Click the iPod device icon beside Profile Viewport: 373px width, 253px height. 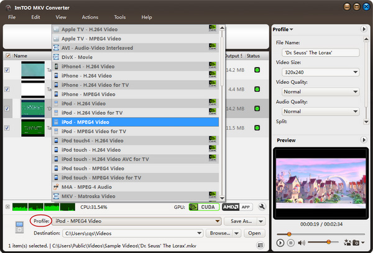pyautogui.click(x=19, y=227)
